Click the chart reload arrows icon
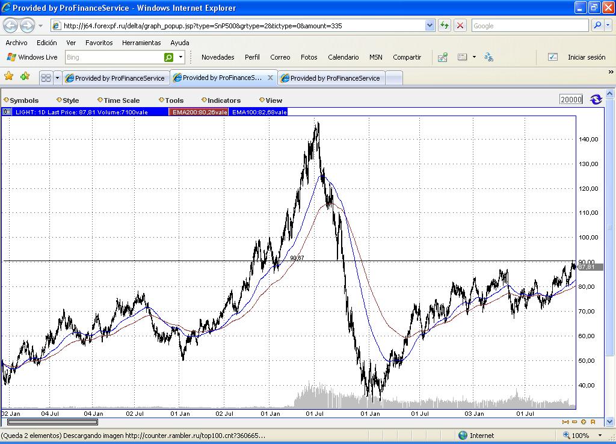This screenshot has height=444, width=616. (596, 100)
